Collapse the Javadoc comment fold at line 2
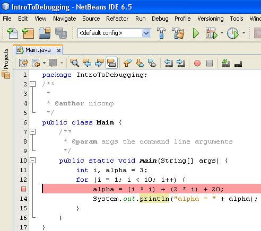 click(x=33, y=84)
